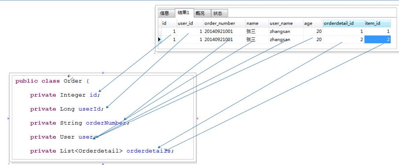Click the user_id column header
Screen dimensions: 399x165
click(190, 23)
